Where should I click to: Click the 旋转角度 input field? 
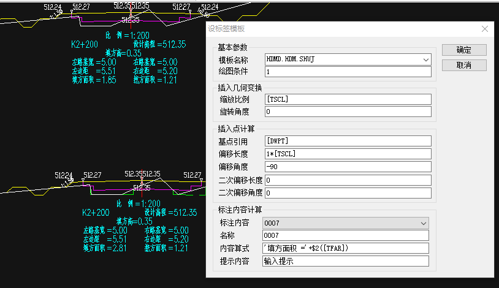tap(348, 112)
